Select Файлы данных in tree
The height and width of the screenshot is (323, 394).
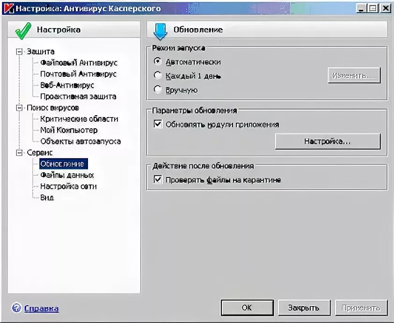[67, 175]
